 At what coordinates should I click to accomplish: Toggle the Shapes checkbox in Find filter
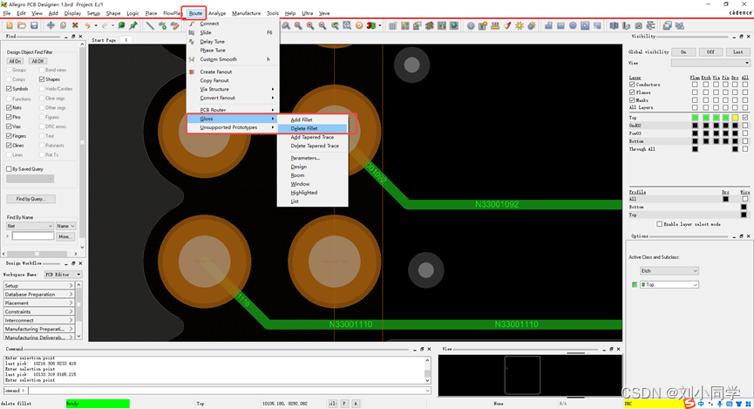pos(42,79)
